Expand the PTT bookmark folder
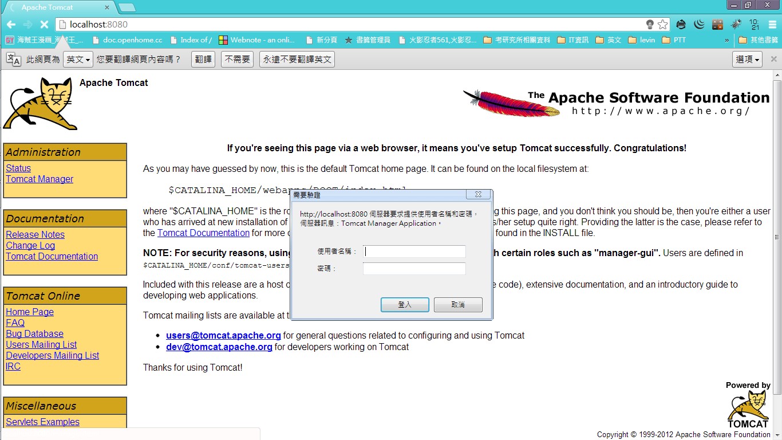782x440 pixels. click(x=674, y=40)
